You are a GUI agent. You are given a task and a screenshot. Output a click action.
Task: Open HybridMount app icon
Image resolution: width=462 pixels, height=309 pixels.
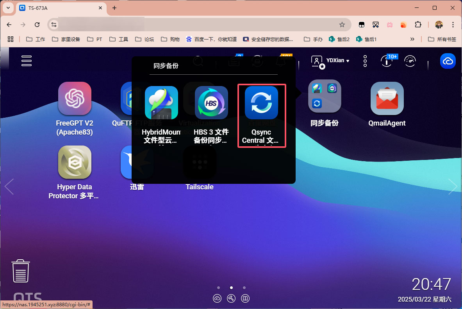[161, 103]
